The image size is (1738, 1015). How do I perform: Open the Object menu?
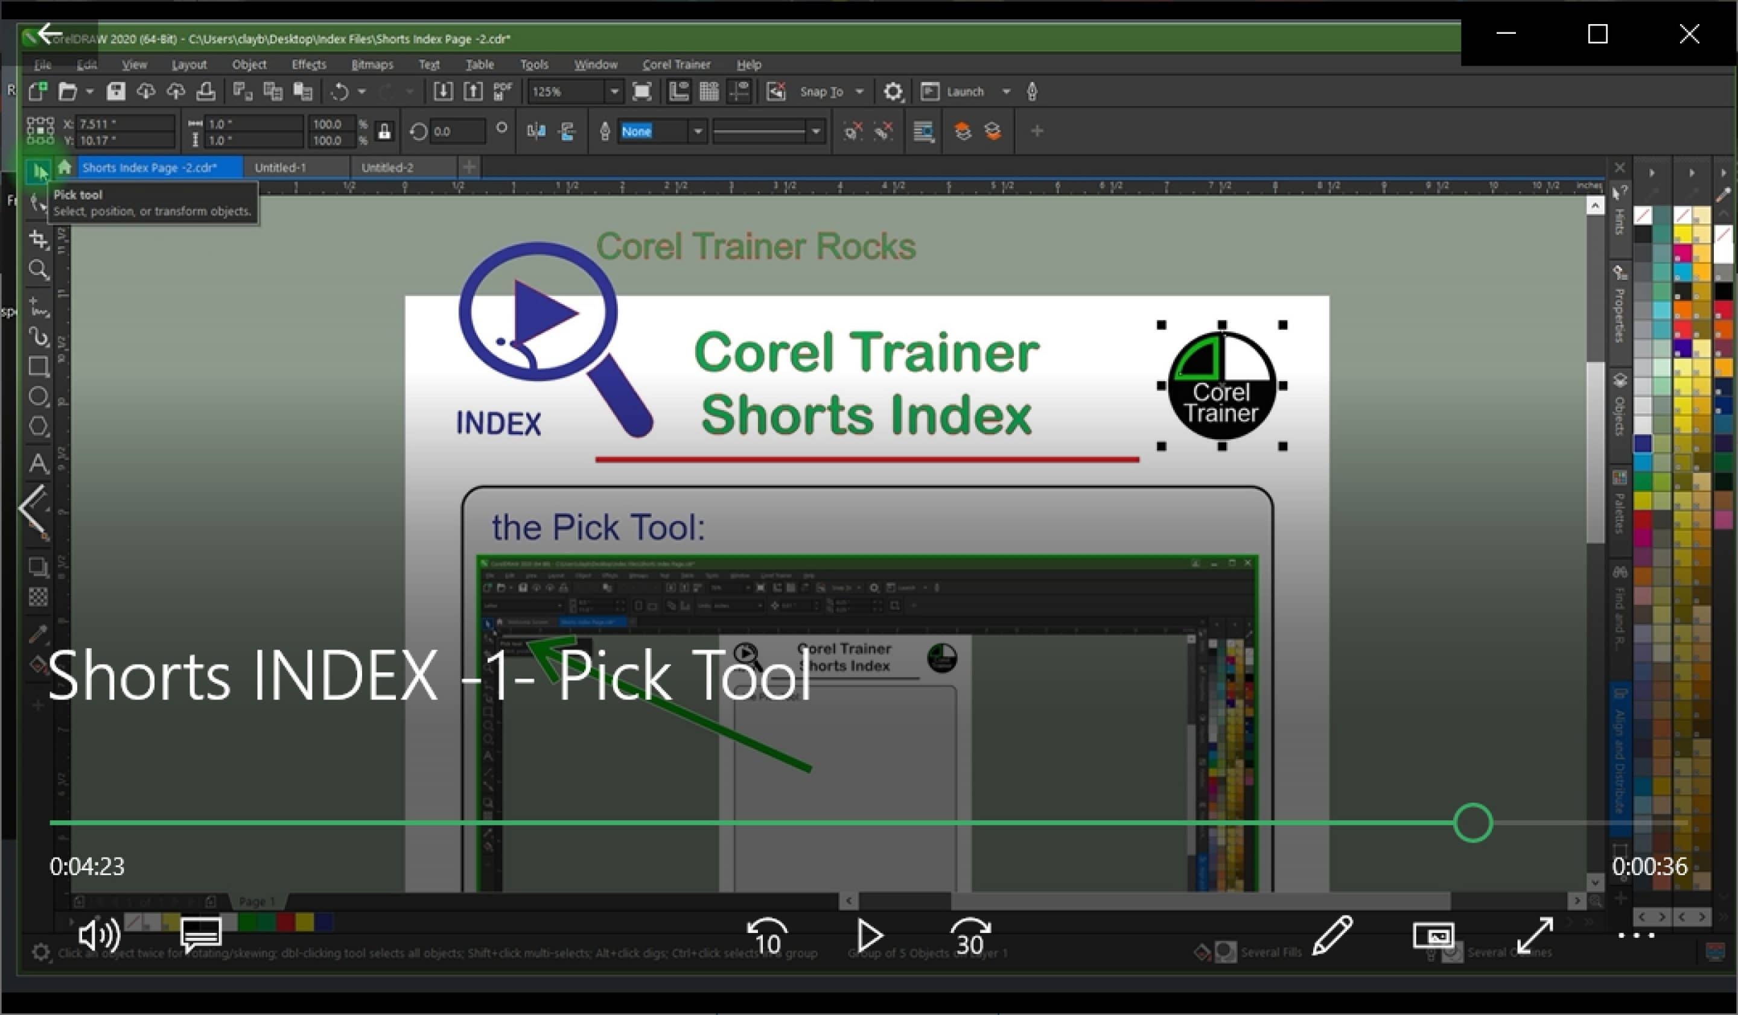(249, 64)
